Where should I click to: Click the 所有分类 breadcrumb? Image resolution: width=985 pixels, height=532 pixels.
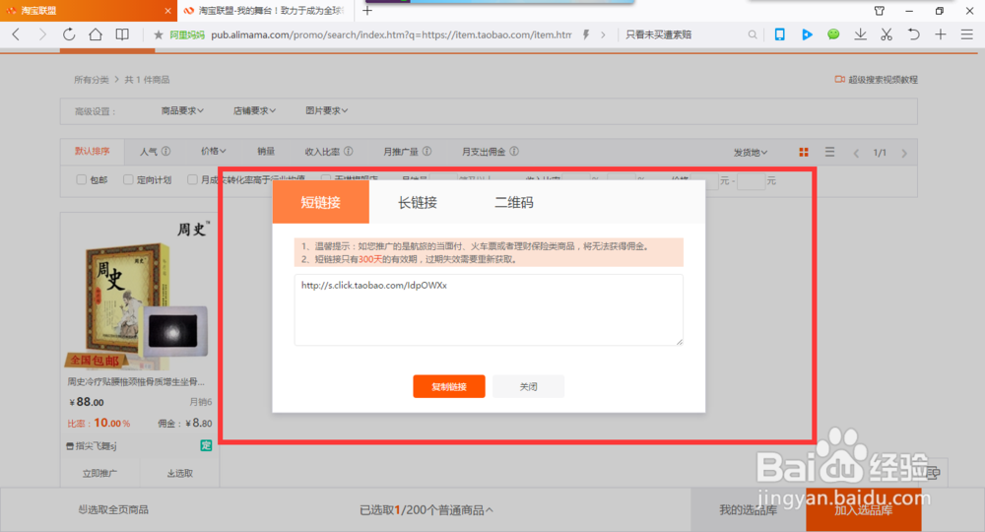point(91,80)
